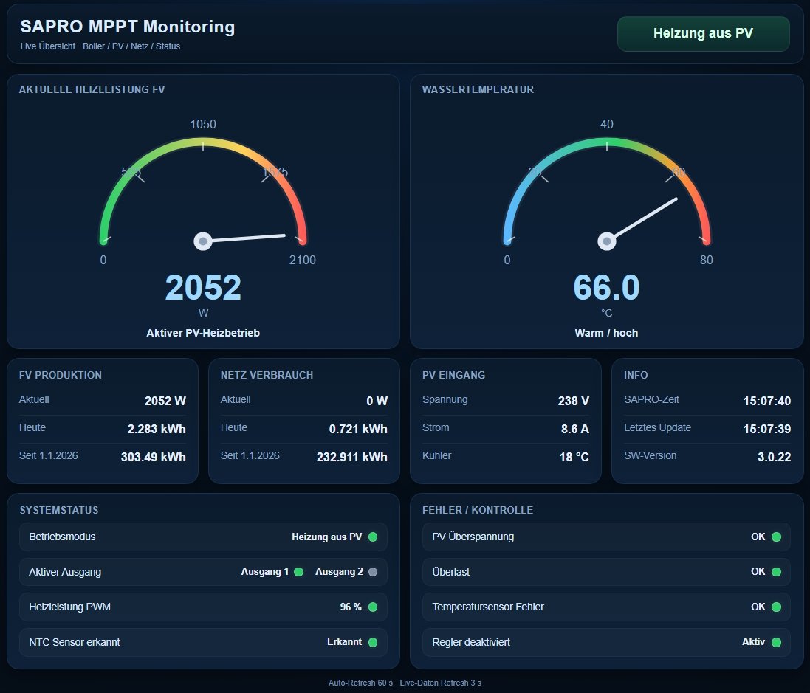Click the Heizleistung PWM row label

pyautogui.click(x=69, y=607)
